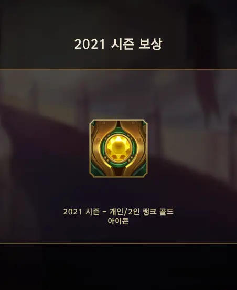Viewport: 237px width, 290px height.
Task: Click the '2021 시즌 보상' title
Action: [118, 44]
